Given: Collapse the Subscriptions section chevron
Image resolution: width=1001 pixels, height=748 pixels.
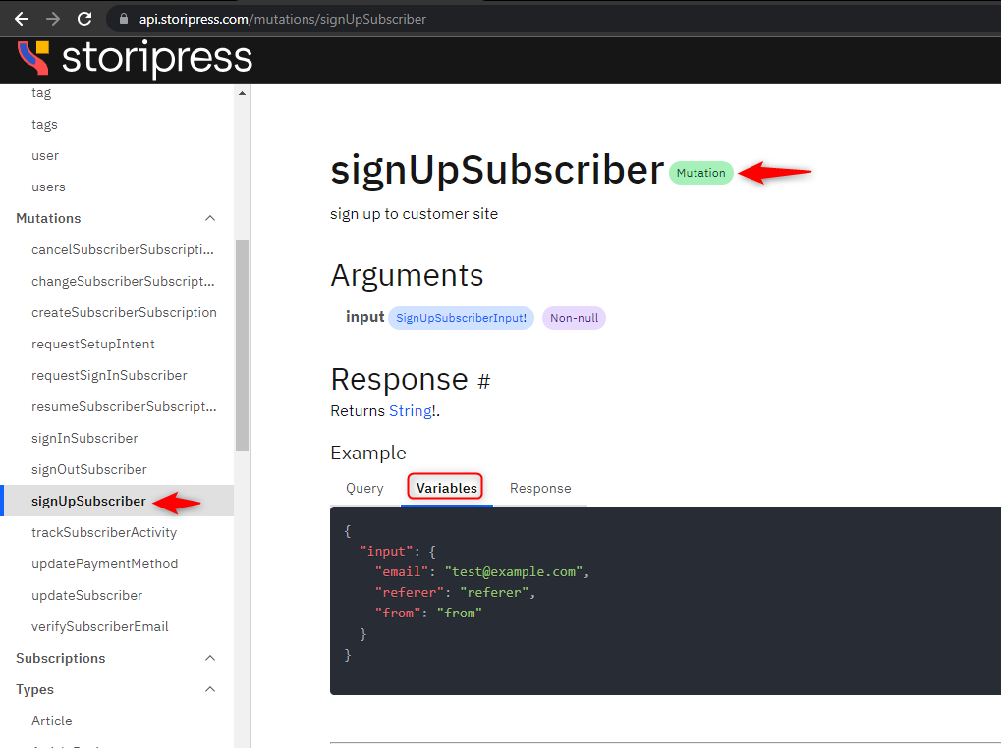Looking at the screenshot, I should (x=210, y=658).
